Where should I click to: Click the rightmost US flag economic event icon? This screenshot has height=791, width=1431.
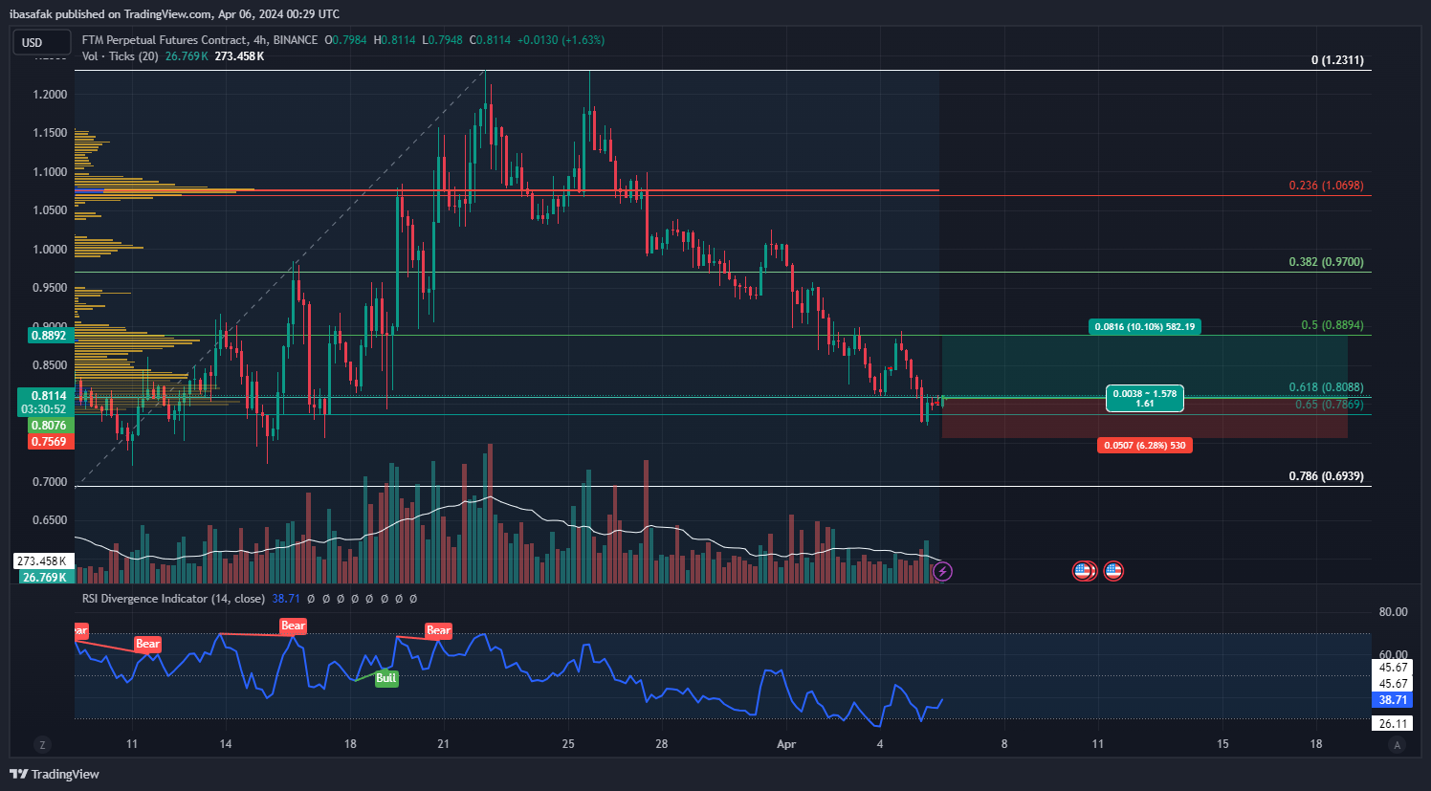1113,571
